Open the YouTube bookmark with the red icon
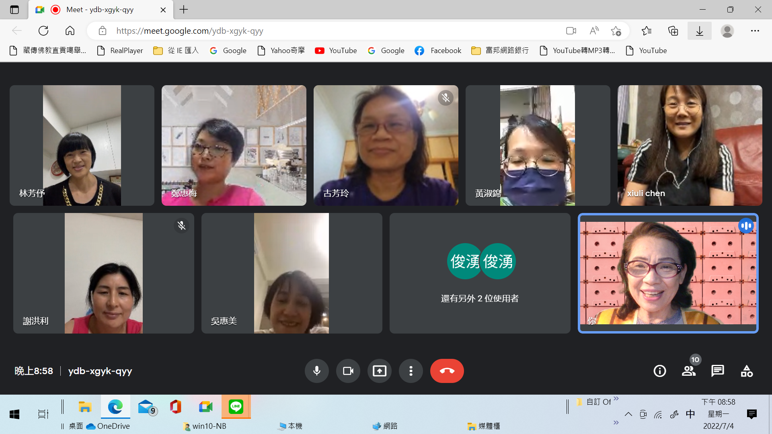 (336, 51)
